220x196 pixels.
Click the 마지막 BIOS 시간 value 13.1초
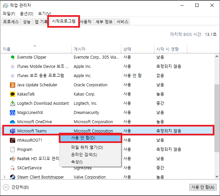(x=211, y=34)
